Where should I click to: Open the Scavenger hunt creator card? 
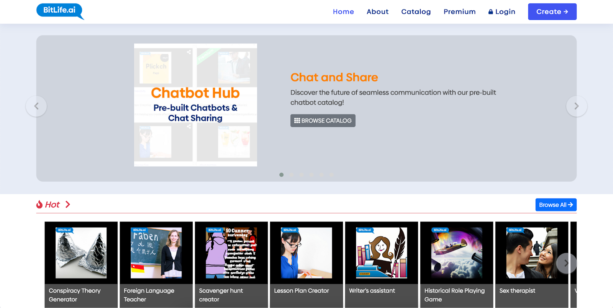[231, 265]
